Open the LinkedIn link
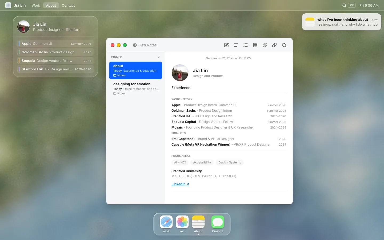 point(180,184)
